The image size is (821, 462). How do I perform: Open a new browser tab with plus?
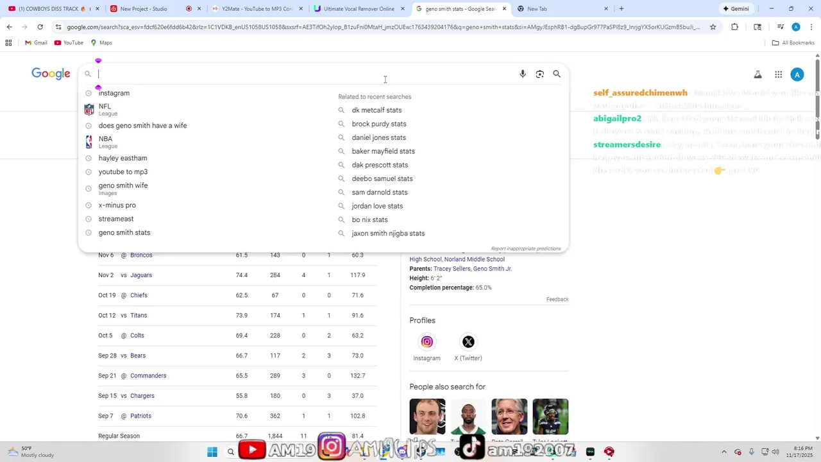(621, 9)
